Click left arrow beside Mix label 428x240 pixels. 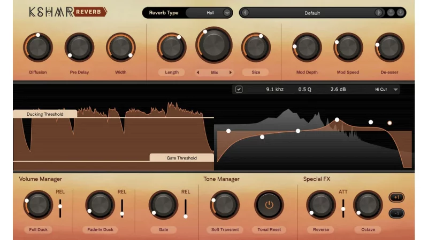pos(198,73)
